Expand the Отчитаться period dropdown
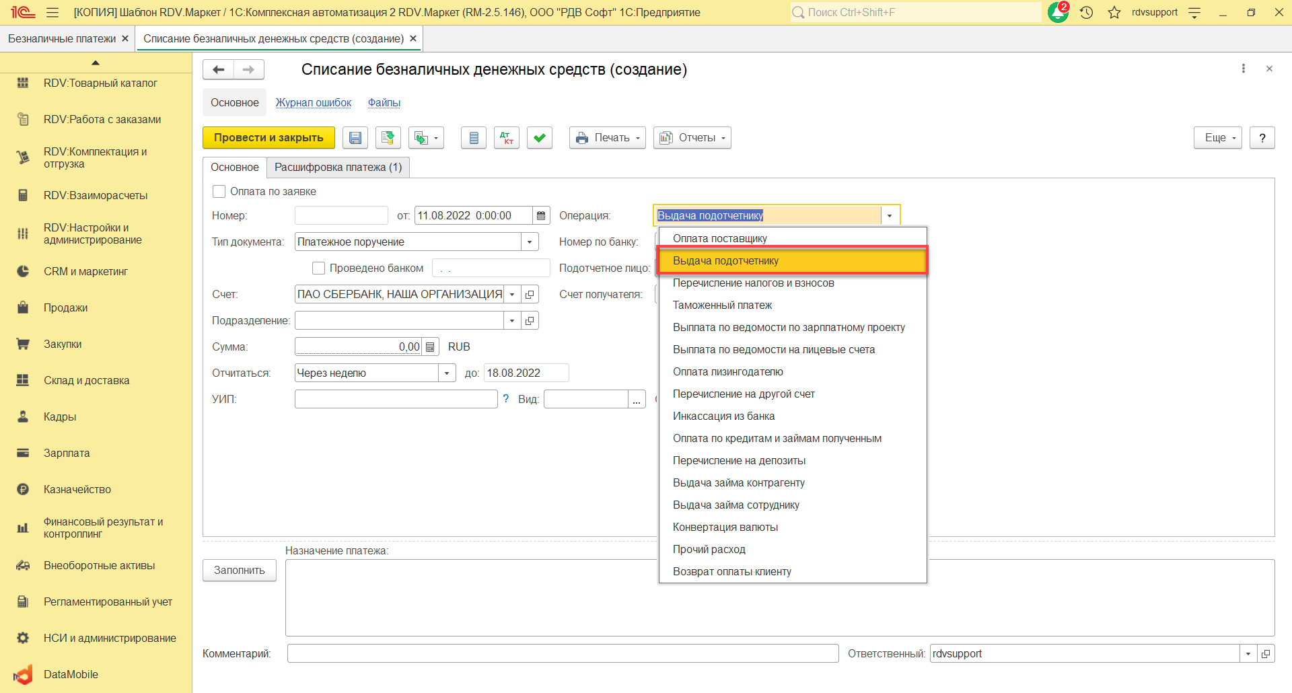This screenshot has height=693, width=1292. tap(447, 373)
